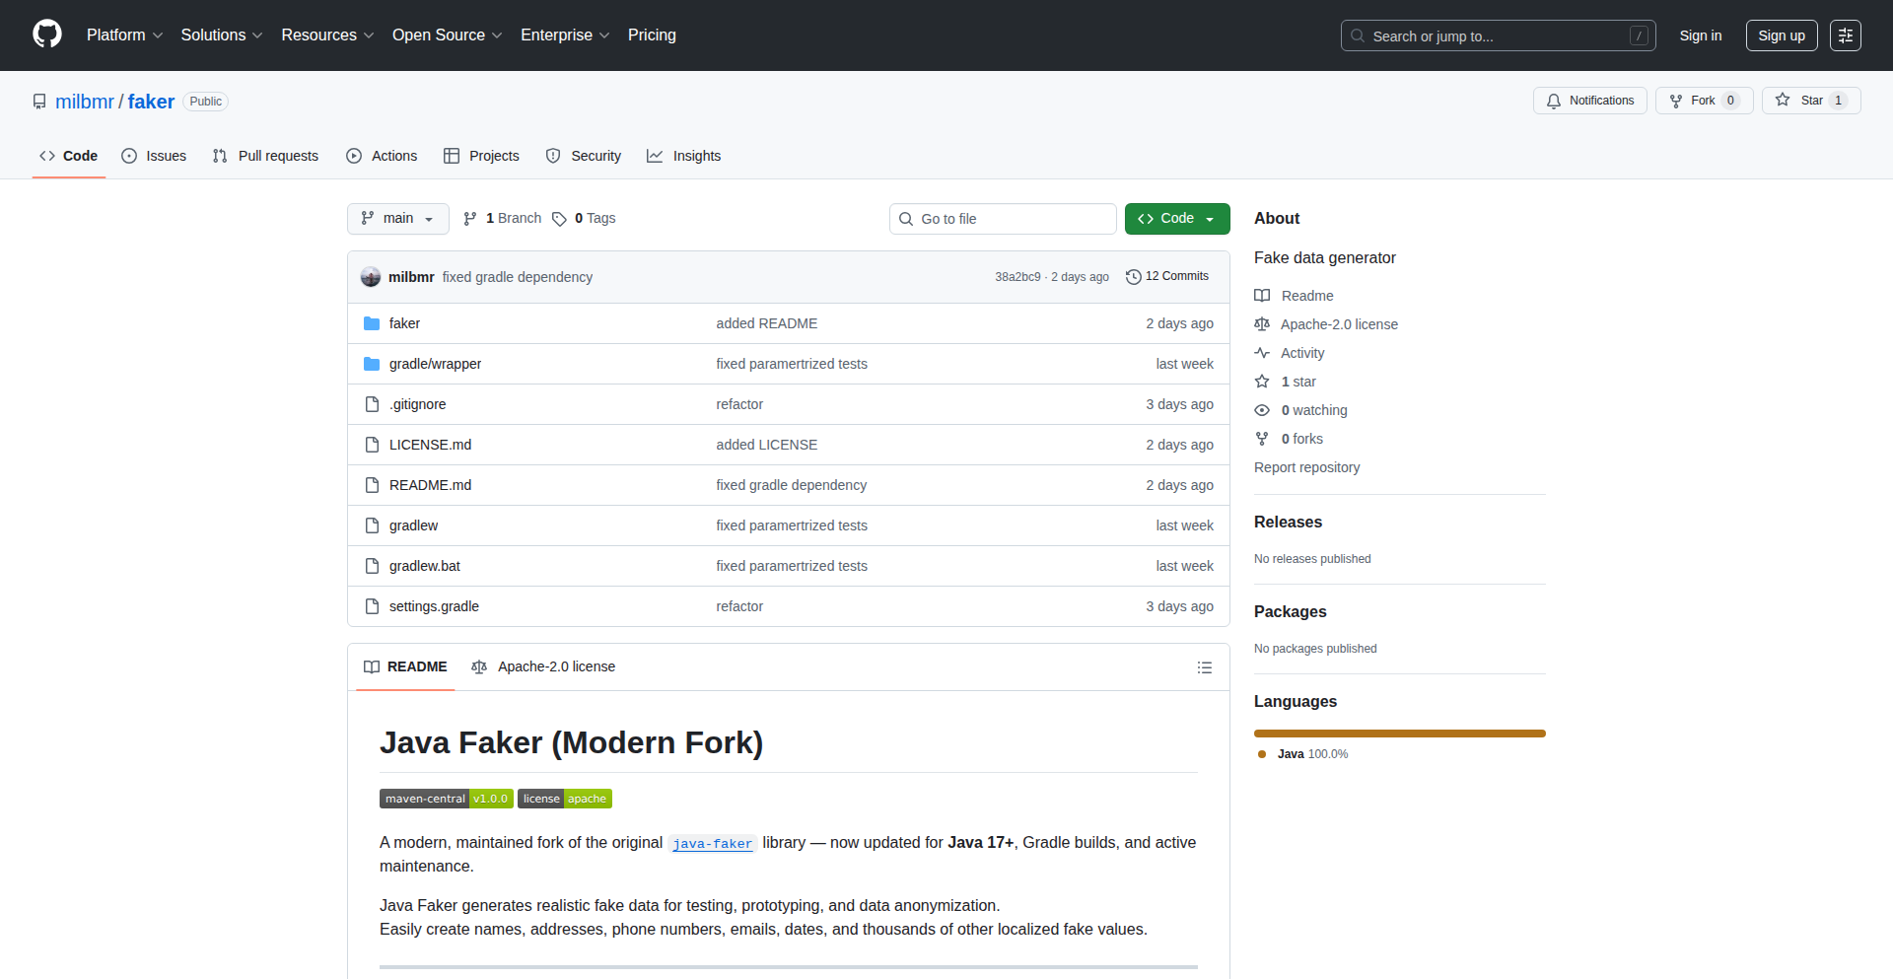This screenshot has height=979, width=1893.
Task: Open the green Code dropdown button
Action: tap(1177, 219)
